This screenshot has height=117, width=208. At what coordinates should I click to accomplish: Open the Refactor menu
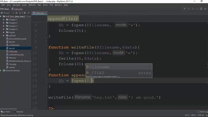pyautogui.click(x=32, y=5)
